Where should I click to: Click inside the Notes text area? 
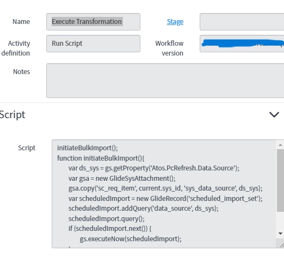tap(165, 81)
